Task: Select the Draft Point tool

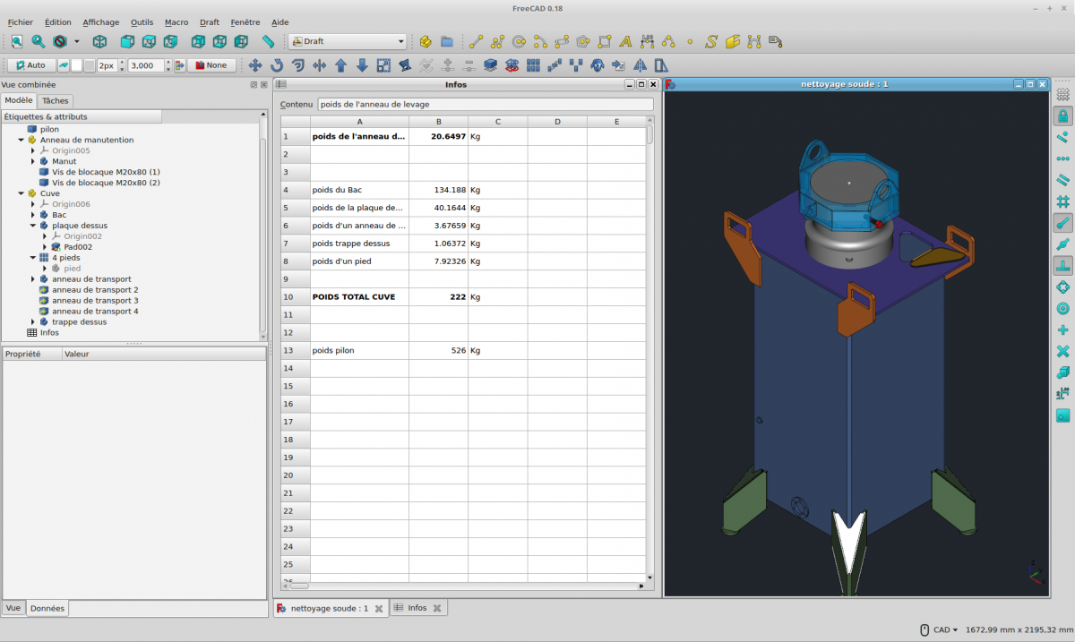Action: (690, 41)
